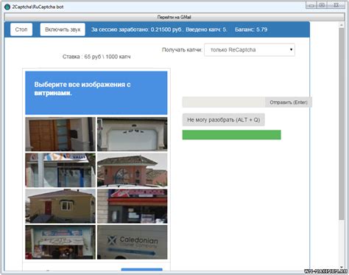The width and height of the screenshot is (349, 275).
Task: Click the 2Captcha bot app icon in title bar
Action: click(7, 7)
